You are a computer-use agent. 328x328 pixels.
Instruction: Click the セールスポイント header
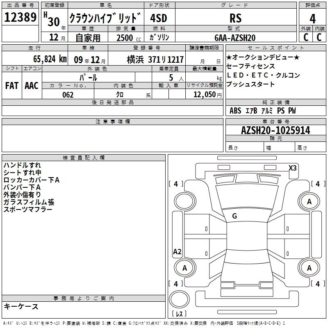point(276,48)
